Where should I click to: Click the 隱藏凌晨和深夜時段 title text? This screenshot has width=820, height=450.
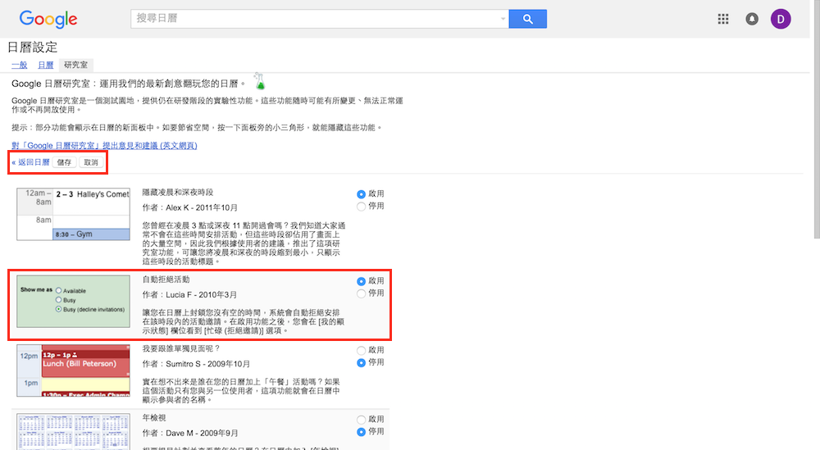click(178, 193)
